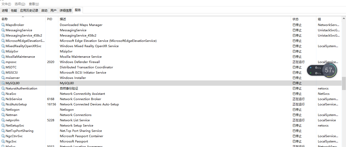
Task: Click the NcbService service gear icon
Action: tap(3, 99)
